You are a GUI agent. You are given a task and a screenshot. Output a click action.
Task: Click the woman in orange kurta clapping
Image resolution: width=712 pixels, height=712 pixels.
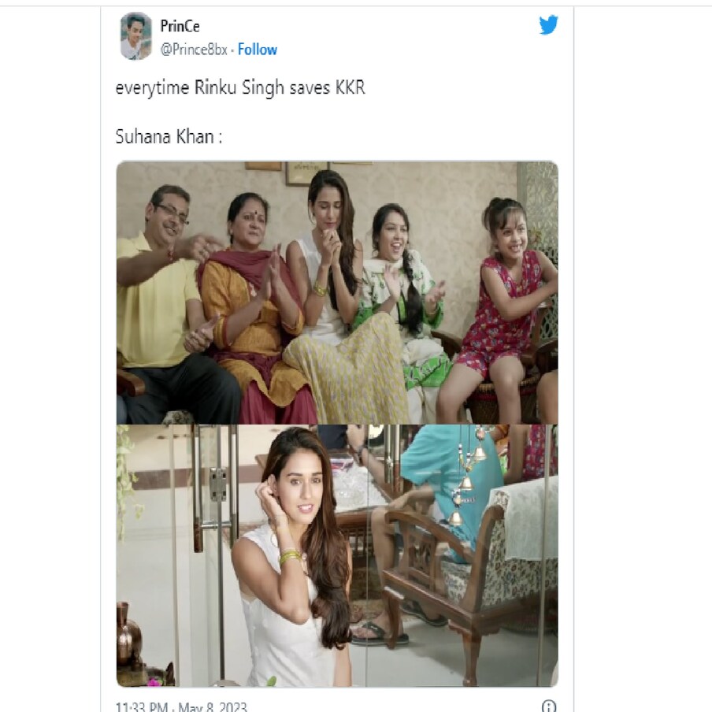(254, 302)
